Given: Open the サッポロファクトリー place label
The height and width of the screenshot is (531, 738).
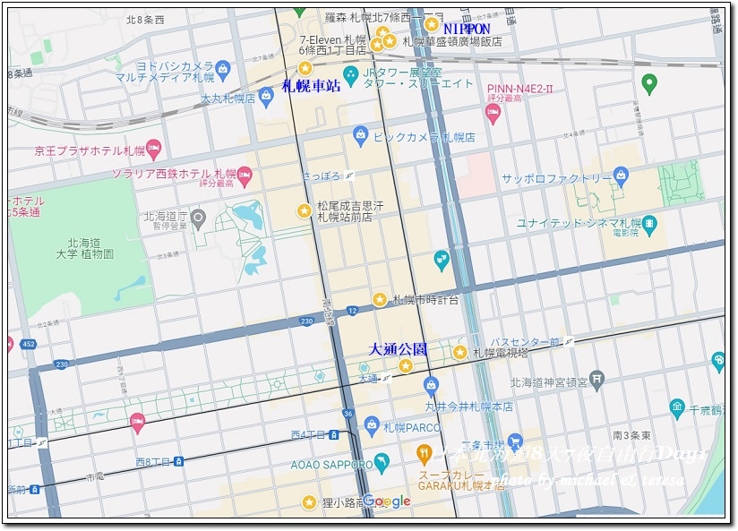Looking at the screenshot, I should point(557,179).
